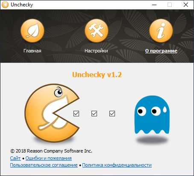Click the blue ghost image
194x176 pixels.
coord(152,115)
